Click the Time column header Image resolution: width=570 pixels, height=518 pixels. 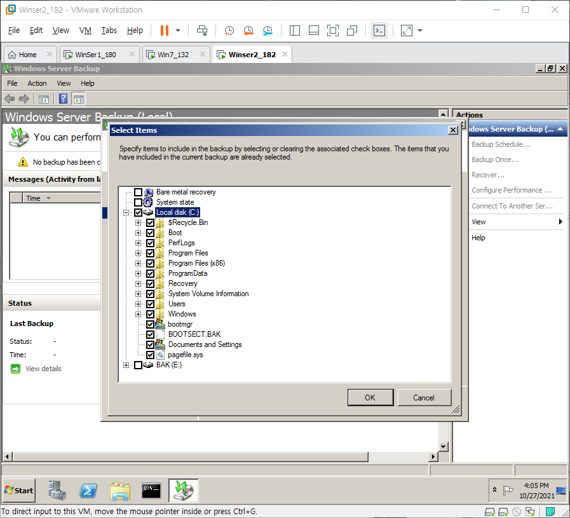tap(61, 198)
